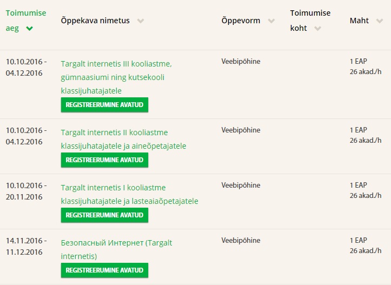
Task: Click Registreerumine avatud for II kooliastme course
Action: point(104,160)
